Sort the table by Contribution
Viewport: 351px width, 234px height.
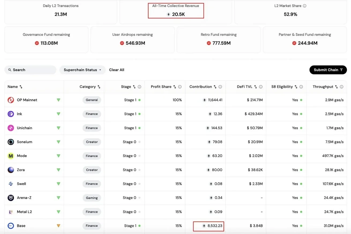point(215,87)
